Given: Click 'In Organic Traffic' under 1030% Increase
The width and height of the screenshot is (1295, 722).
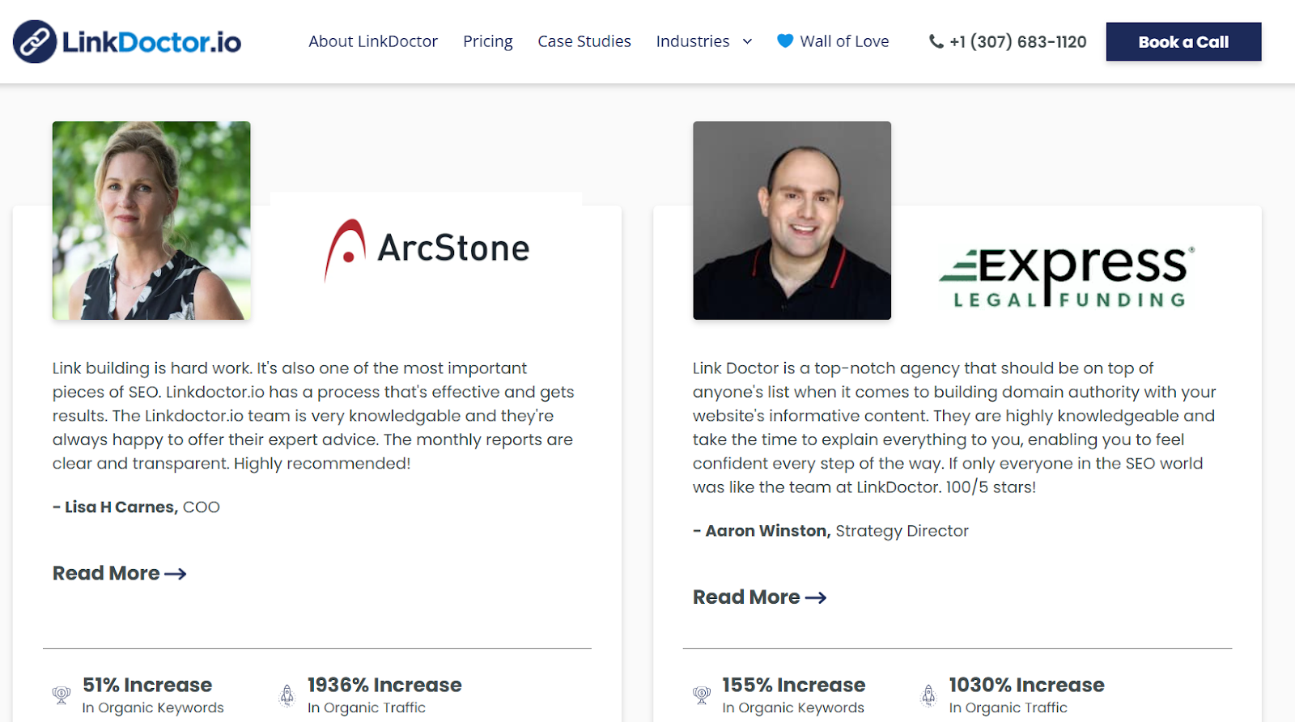Looking at the screenshot, I should (x=1008, y=707).
